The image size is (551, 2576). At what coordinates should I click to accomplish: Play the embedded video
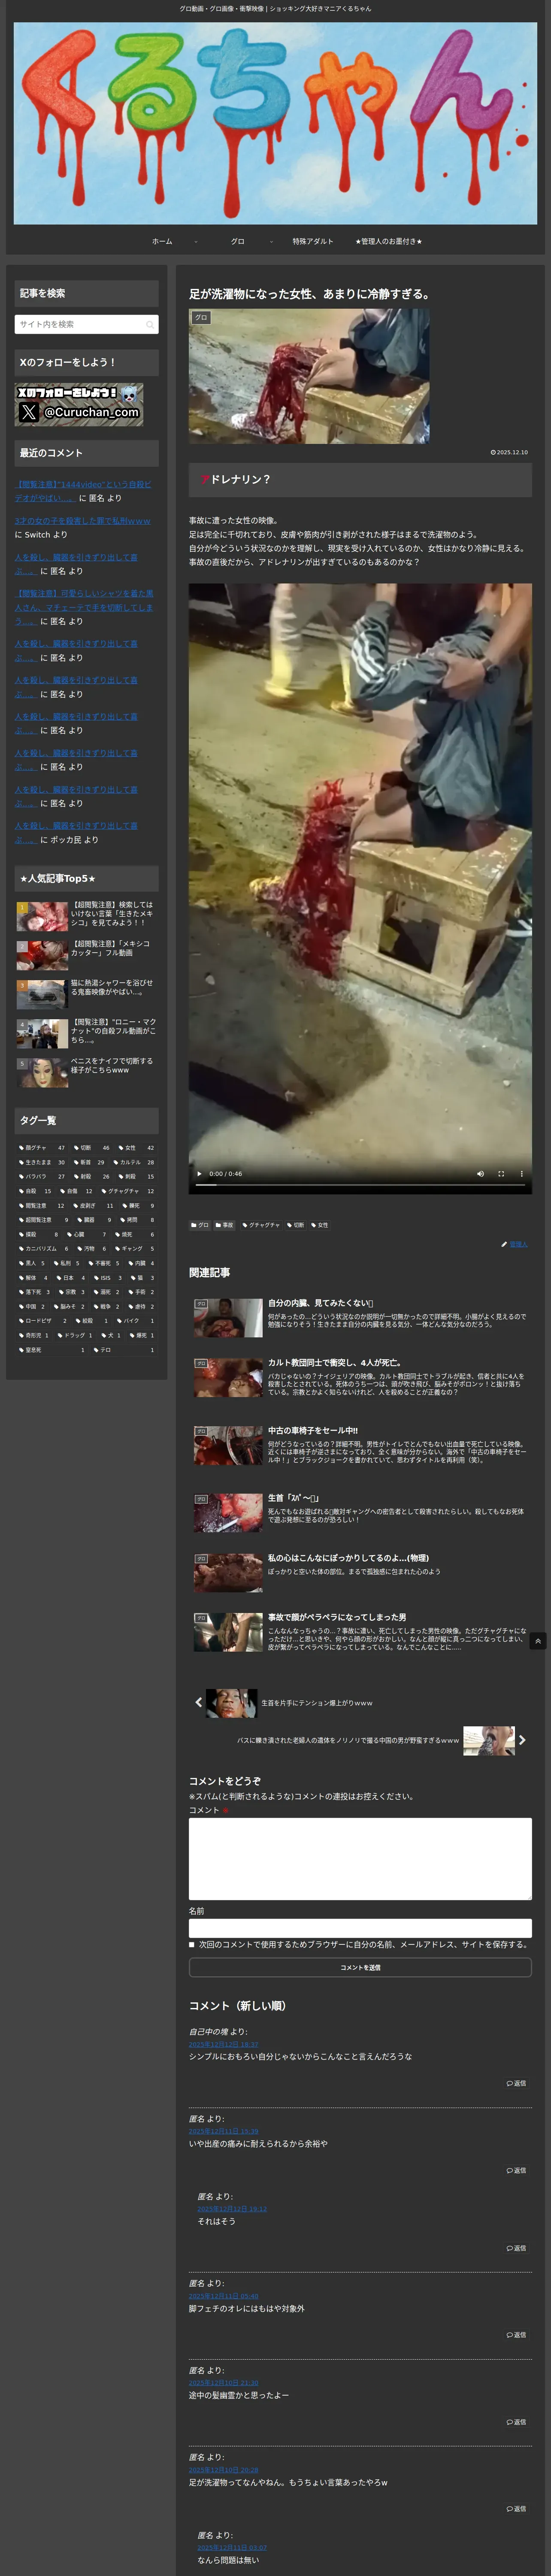[x=199, y=1174]
